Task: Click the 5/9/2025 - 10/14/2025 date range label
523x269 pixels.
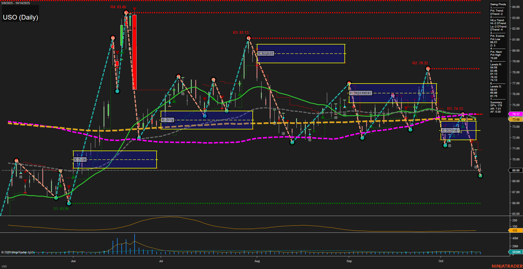Action: click(16, 3)
